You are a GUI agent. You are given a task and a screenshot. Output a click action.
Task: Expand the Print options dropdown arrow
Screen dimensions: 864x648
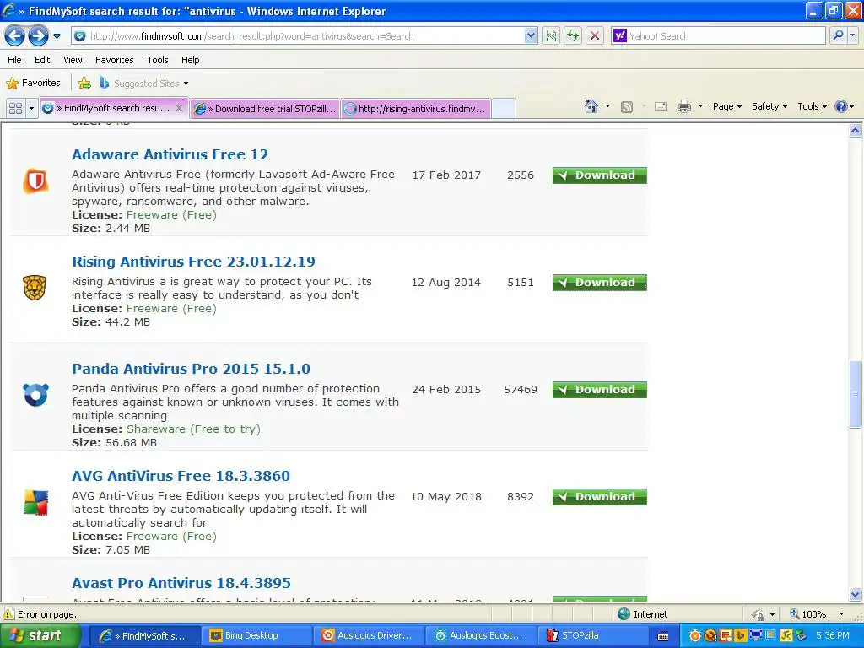700,106
